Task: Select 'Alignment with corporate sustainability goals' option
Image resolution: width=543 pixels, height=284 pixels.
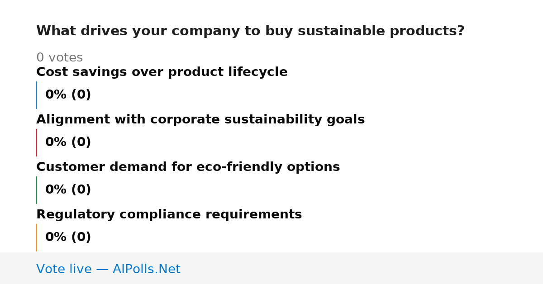Action: [x=200, y=120]
